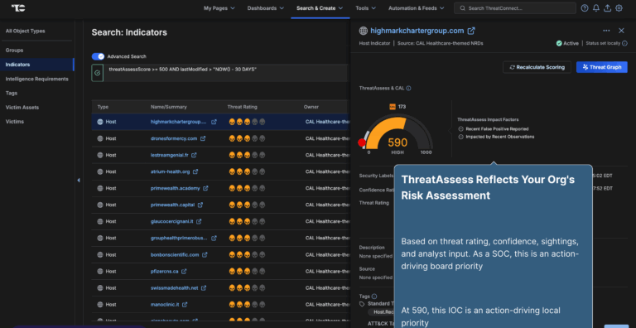Click the Search ThreatConnect input field

(515, 8)
